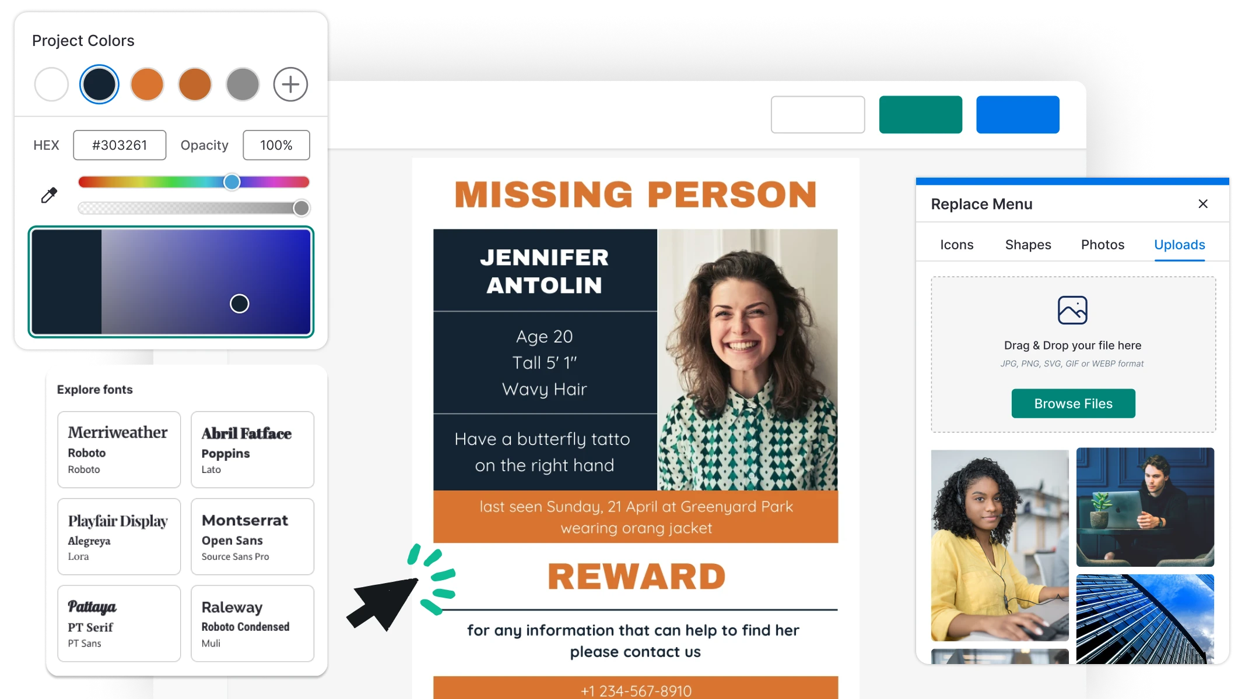Select the orange color swatch in Project Colors
1245x699 pixels.
[x=146, y=83]
